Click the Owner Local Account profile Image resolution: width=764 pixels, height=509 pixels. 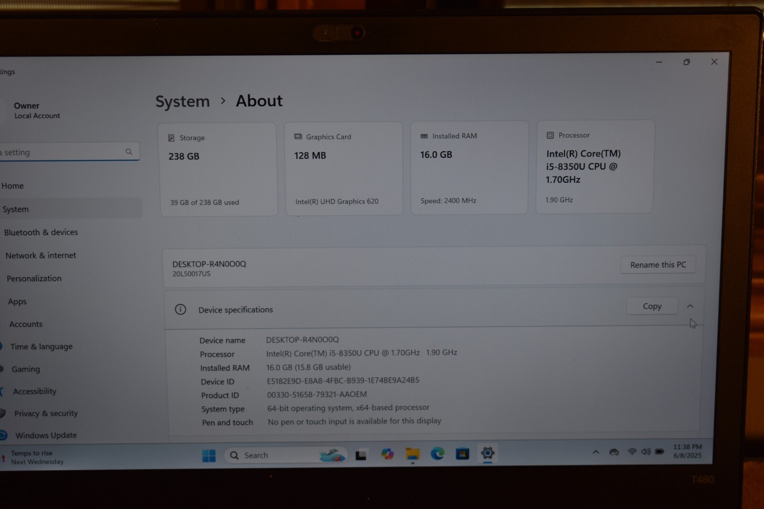[x=37, y=110]
